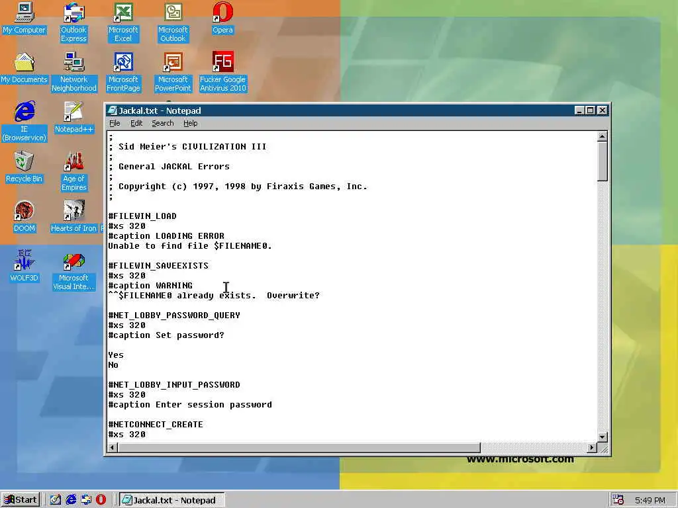Click the 'No' line in the text
Image resolution: width=678 pixels, height=508 pixels.
click(x=113, y=365)
